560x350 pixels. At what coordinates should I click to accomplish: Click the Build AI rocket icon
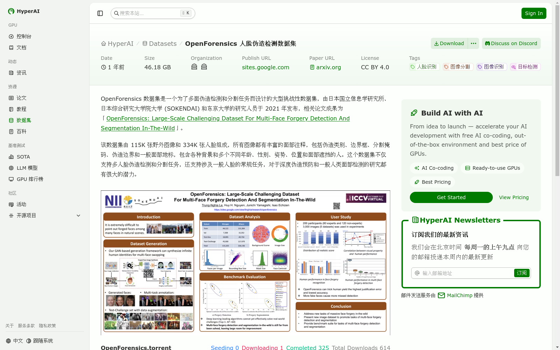(x=414, y=113)
